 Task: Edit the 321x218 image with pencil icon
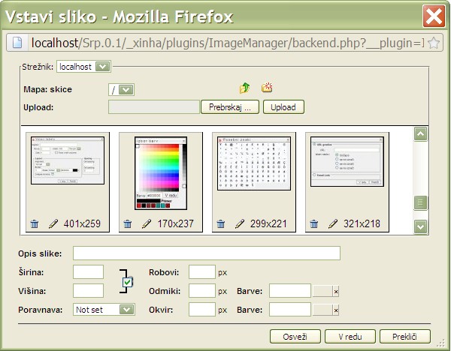click(332, 223)
